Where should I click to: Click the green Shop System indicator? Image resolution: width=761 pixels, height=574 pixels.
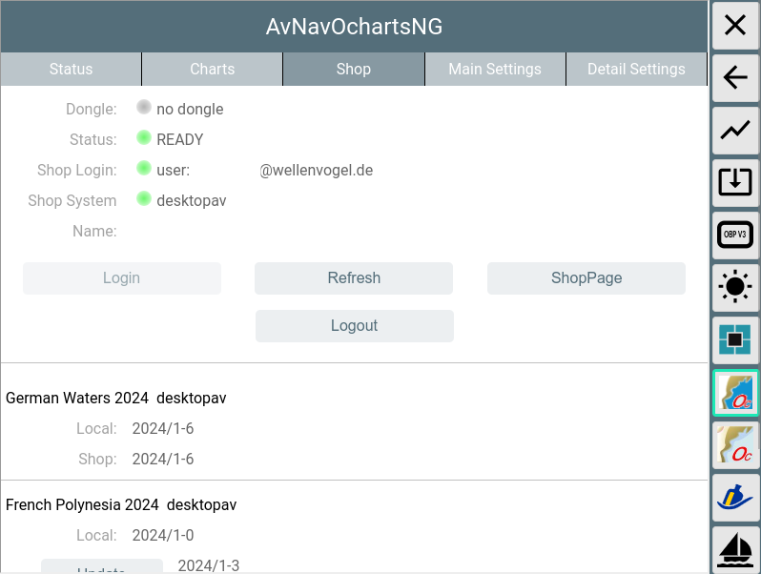[x=144, y=199]
